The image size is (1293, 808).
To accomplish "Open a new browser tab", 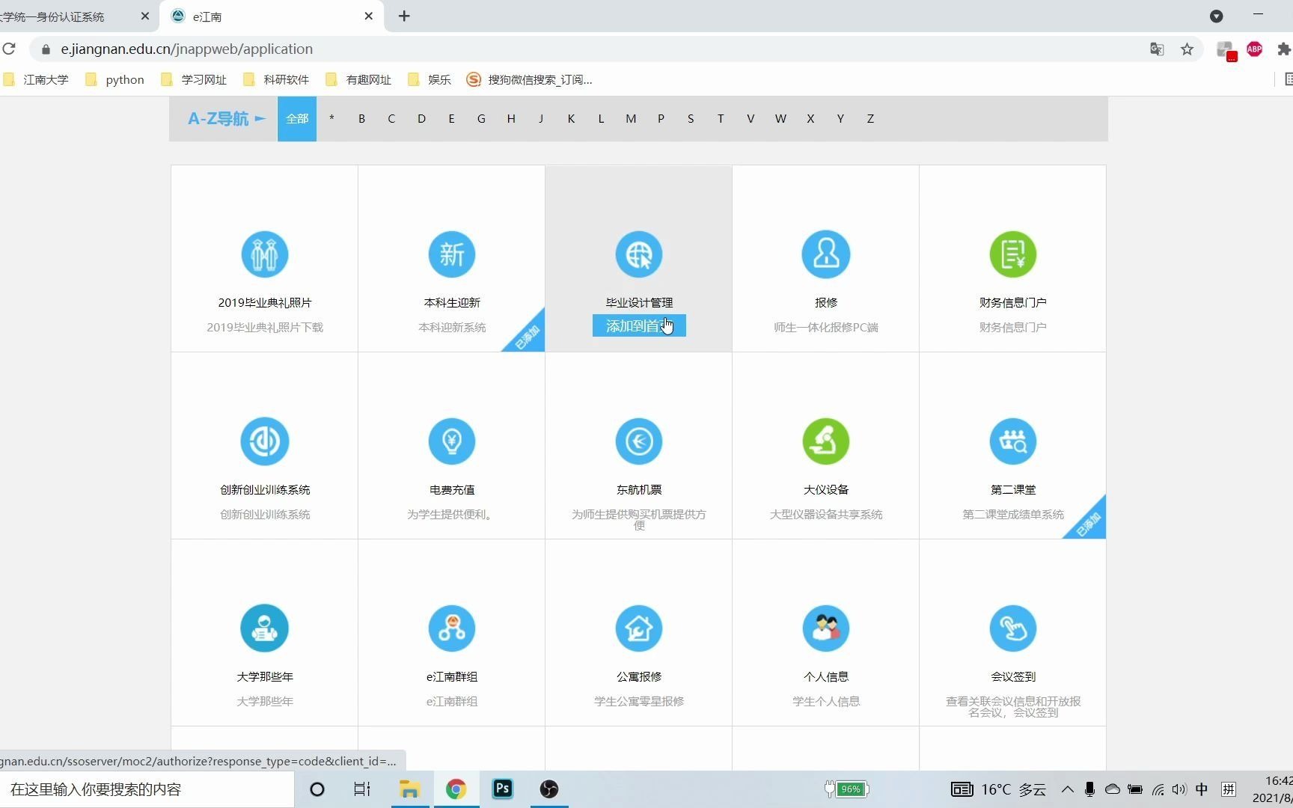I will [404, 16].
